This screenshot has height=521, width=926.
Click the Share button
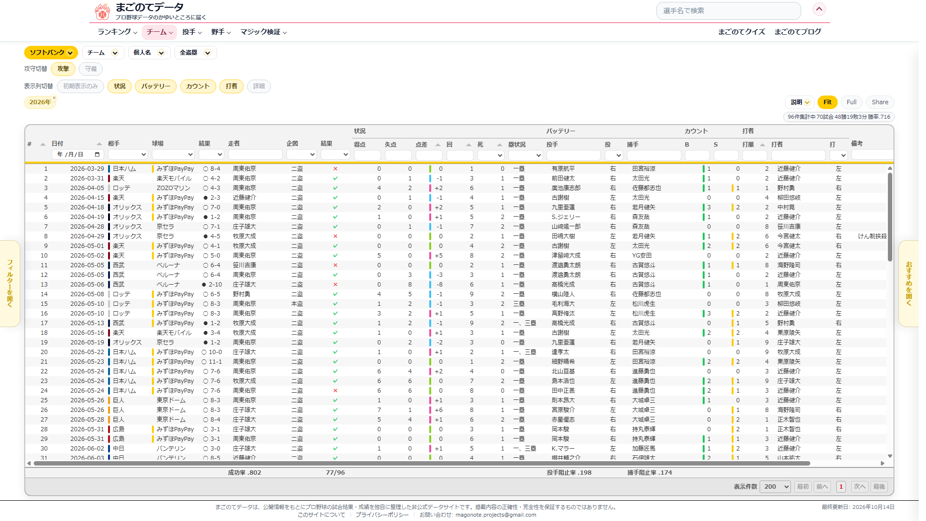click(x=880, y=102)
